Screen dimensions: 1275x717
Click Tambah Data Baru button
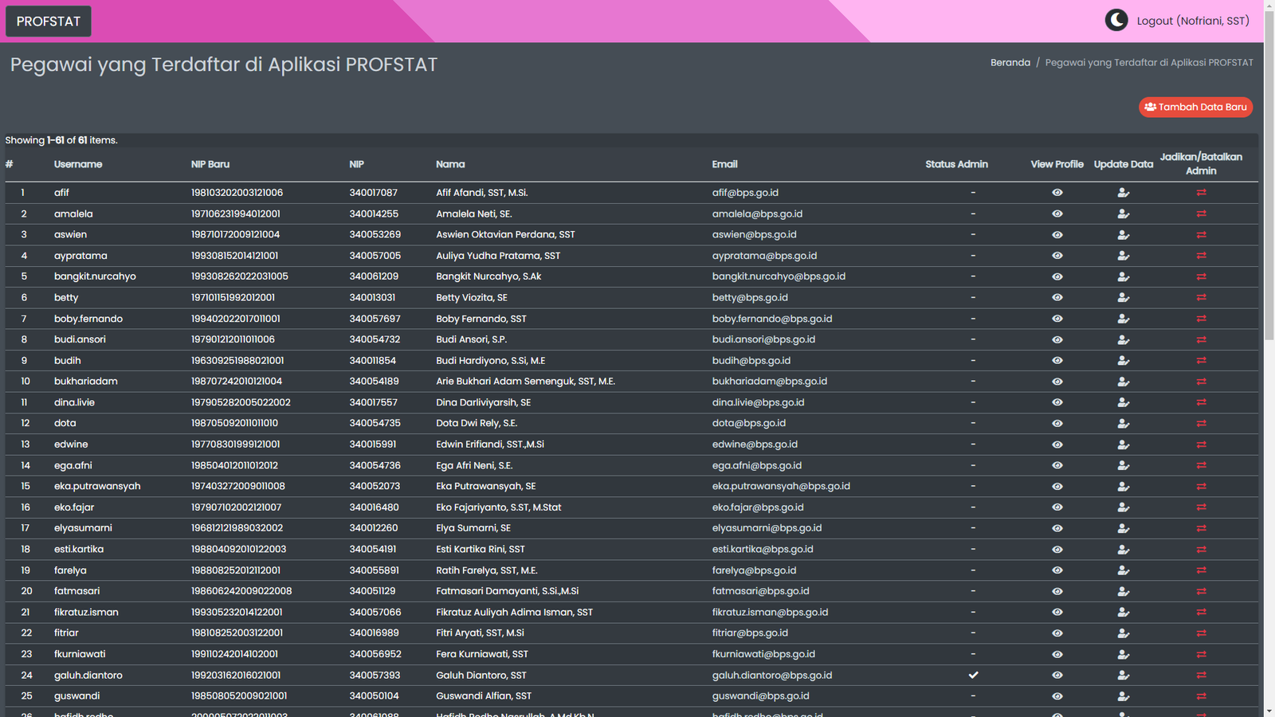click(x=1195, y=107)
